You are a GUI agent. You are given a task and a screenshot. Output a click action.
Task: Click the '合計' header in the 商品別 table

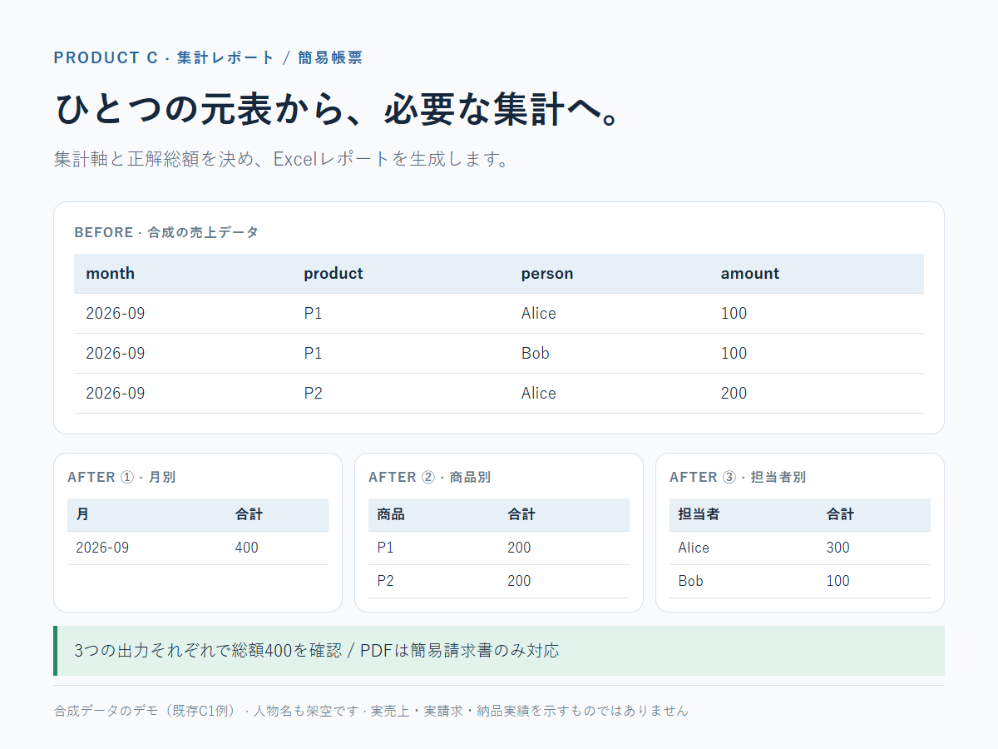[521, 514]
